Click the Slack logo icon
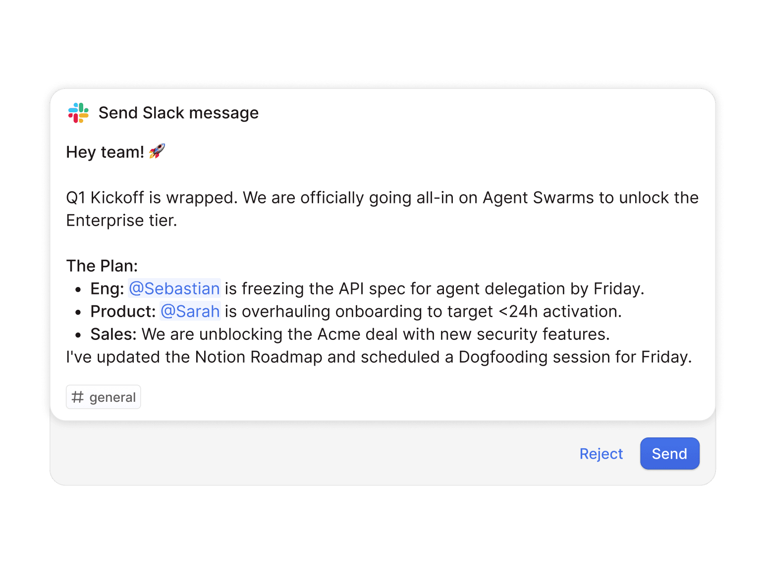Screen dimensions: 765x573 (78, 113)
